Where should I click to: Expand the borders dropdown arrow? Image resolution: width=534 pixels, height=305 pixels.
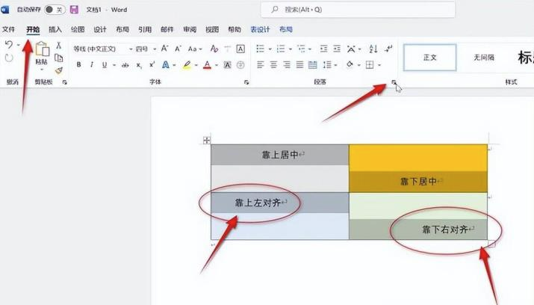tap(379, 65)
